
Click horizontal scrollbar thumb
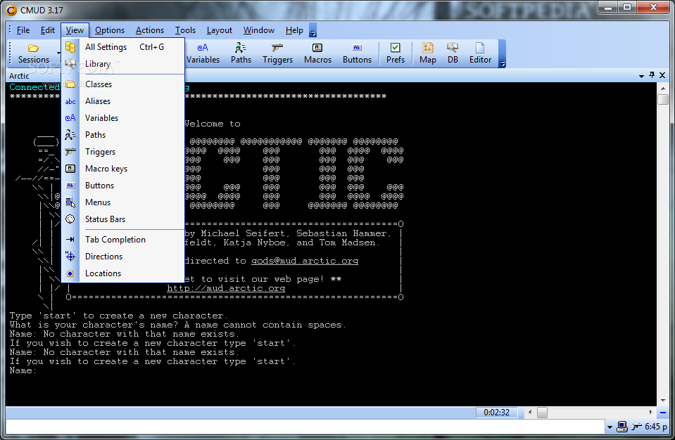point(543,413)
